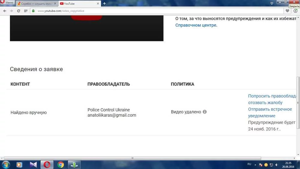Open the Chrome taskbar icon
The width and height of the screenshot is (300, 169).
tap(61, 165)
